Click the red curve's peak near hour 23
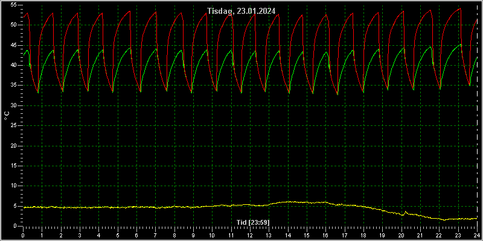Viewport: 483px width, 241px height. point(460,8)
